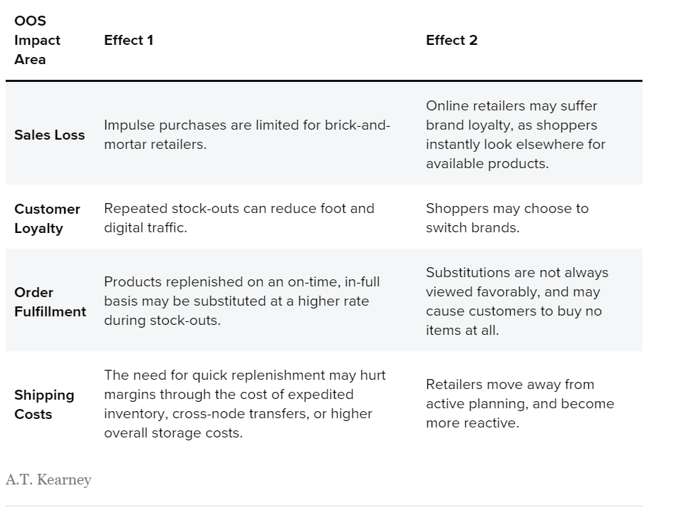Click the impulse purchases brick-and-mortar cell

point(246,135)
